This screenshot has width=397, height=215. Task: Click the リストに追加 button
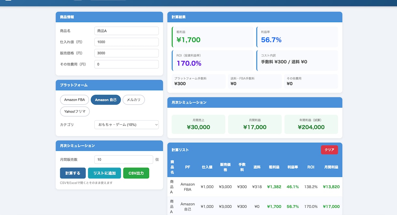click(x=104, y=173)
